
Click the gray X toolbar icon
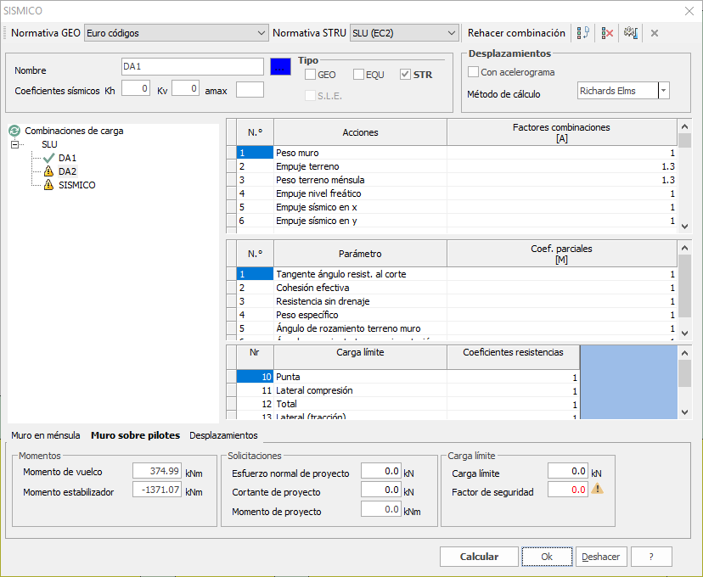coord(655,33)
